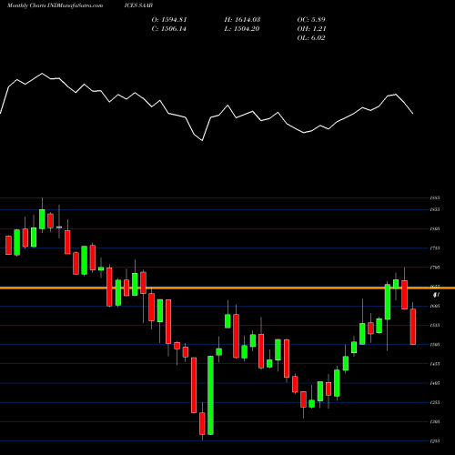Click the 'OL: 6.02' percentage text

click(x=311, y=38)
